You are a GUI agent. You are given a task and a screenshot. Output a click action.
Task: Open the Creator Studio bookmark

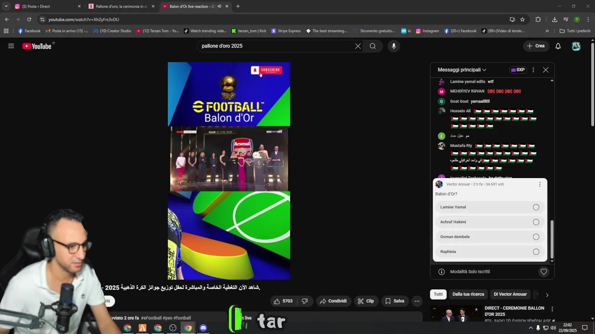[112, 31]
